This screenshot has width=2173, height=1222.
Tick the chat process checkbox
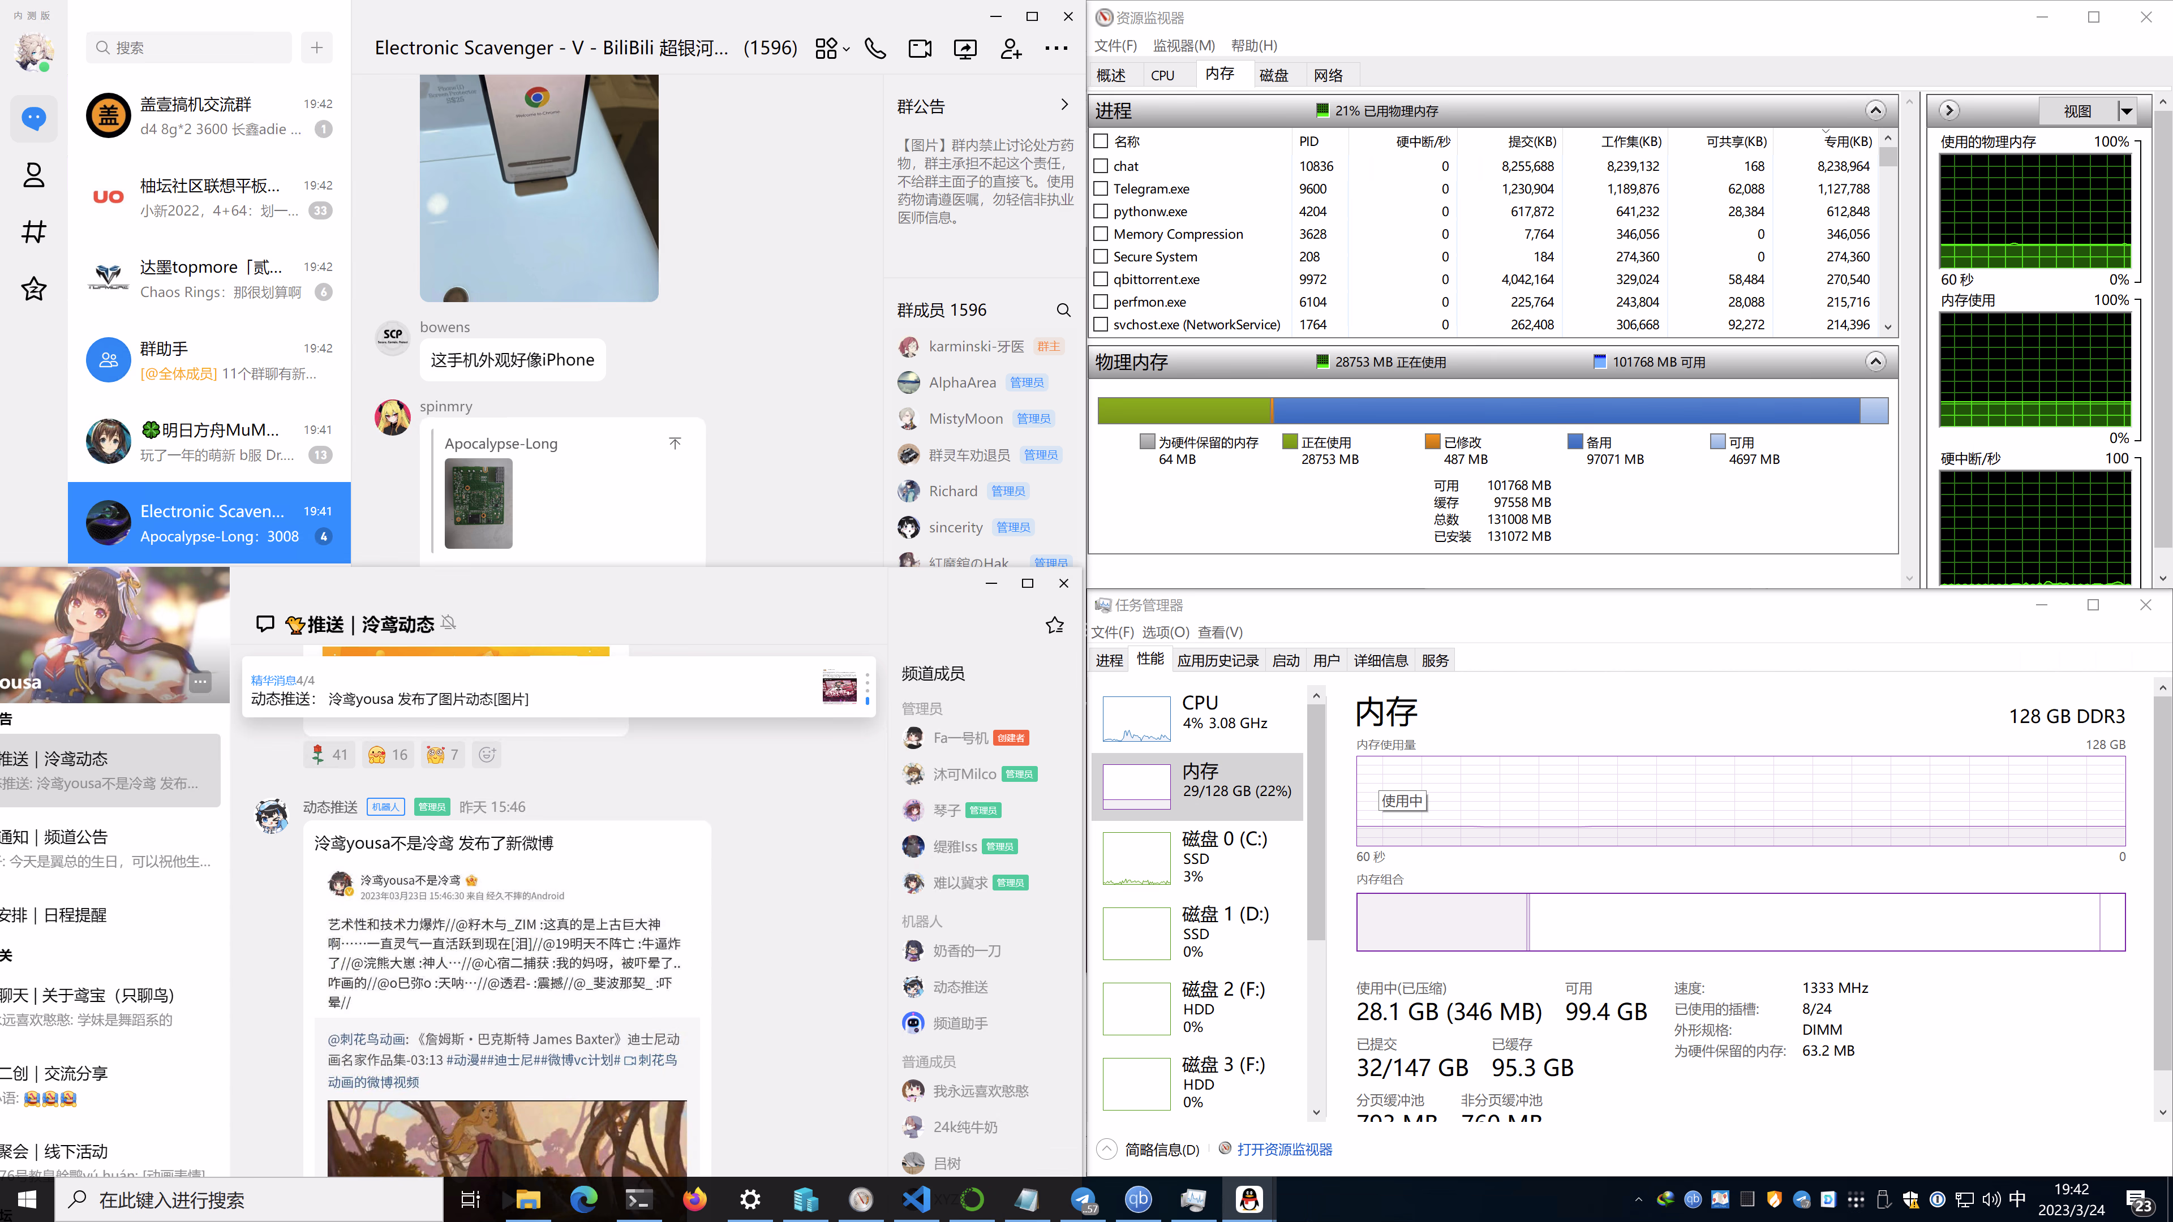click(x=1101, y=166)
